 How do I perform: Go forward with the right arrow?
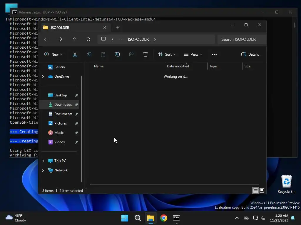point(60,39)
